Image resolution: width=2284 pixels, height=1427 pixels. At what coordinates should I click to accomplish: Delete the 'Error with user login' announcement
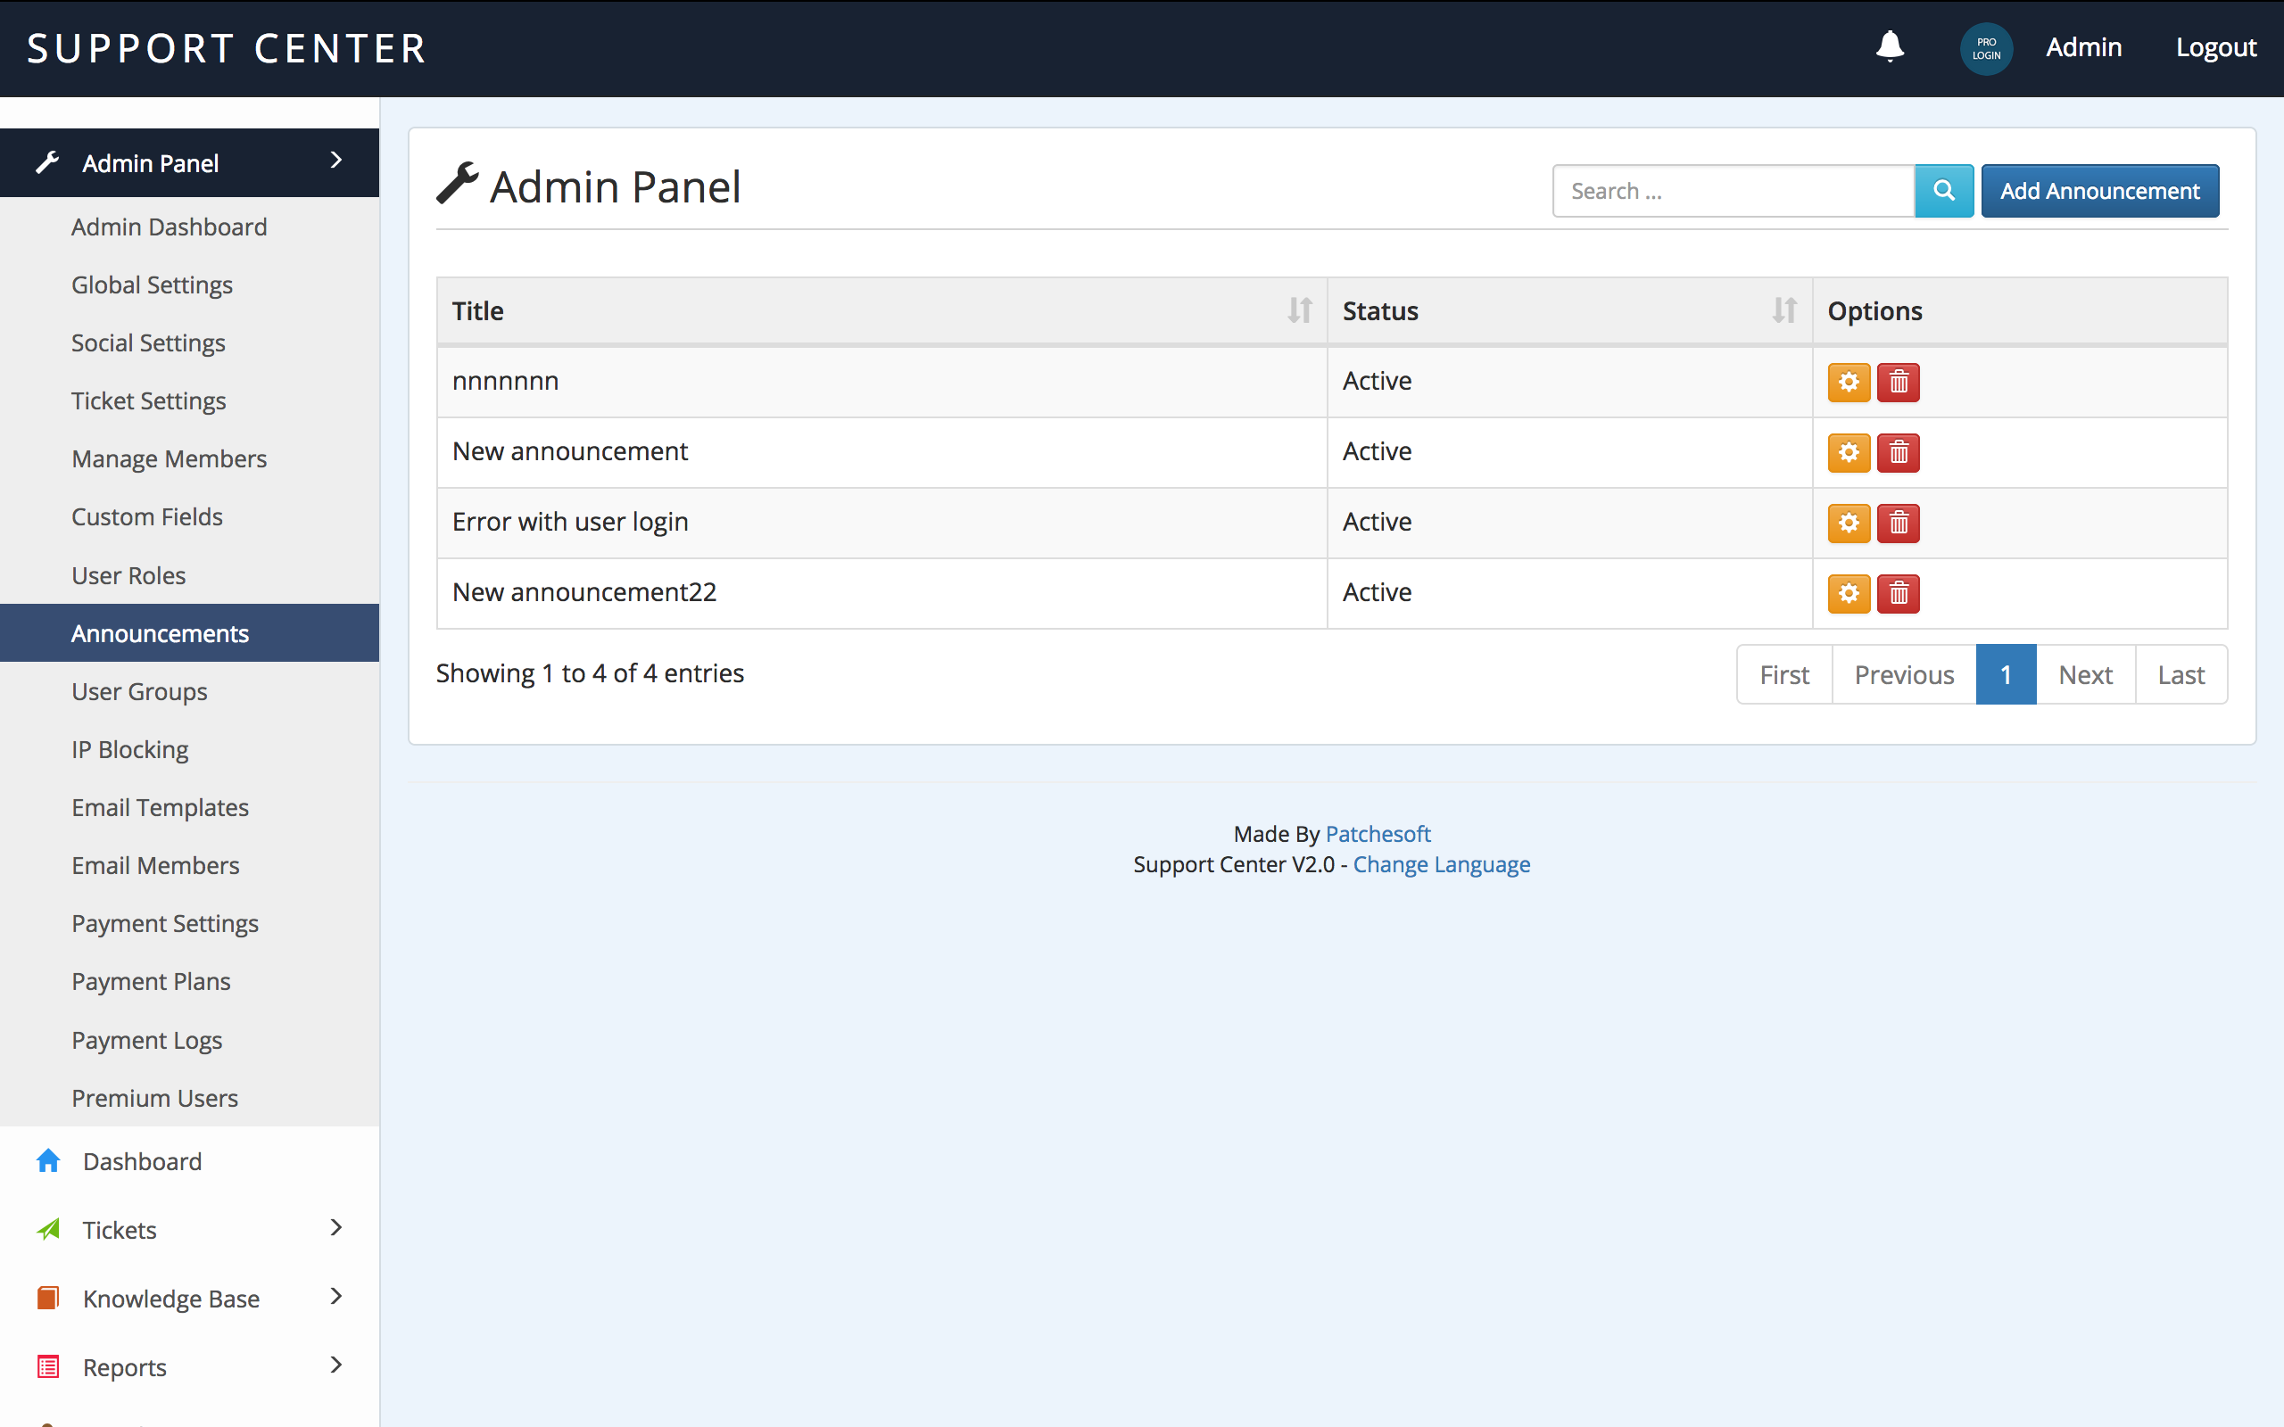tap(1898, 523)
